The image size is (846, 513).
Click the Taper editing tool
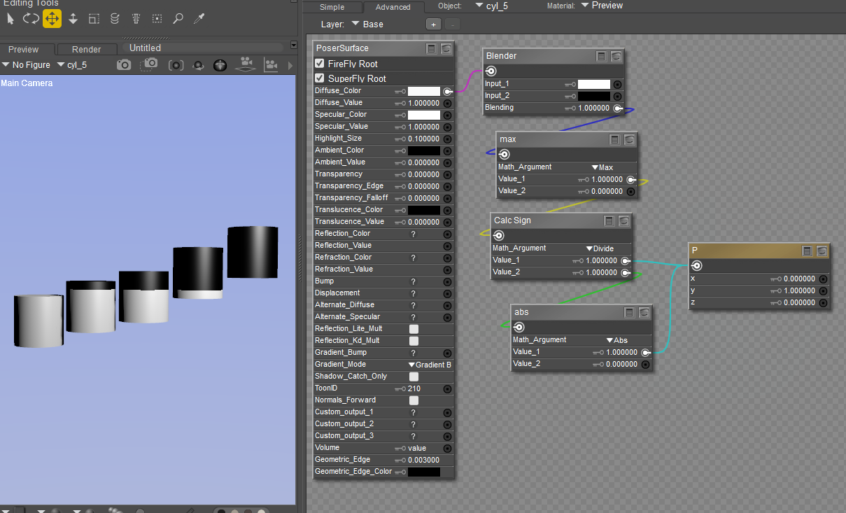pos(136,19)
